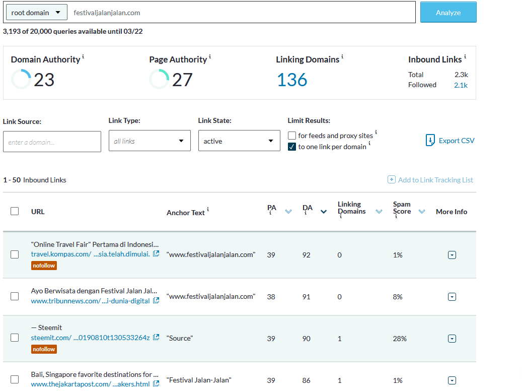Click the Export CSV download icon
This screenshot has height=391, width=522.
(x=430, y=141)
